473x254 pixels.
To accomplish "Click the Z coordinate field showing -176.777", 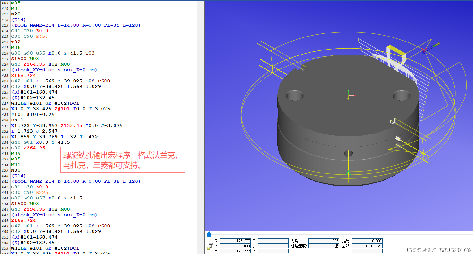I will click(235, 251).
